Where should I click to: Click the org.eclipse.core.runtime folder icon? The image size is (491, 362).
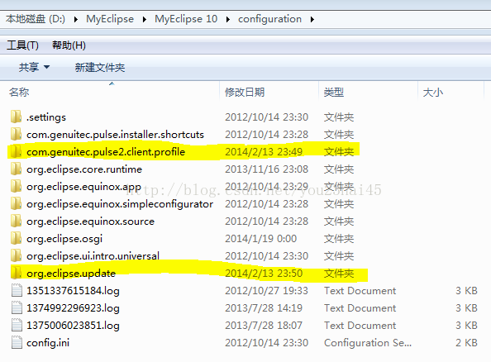tap(16, 169)
